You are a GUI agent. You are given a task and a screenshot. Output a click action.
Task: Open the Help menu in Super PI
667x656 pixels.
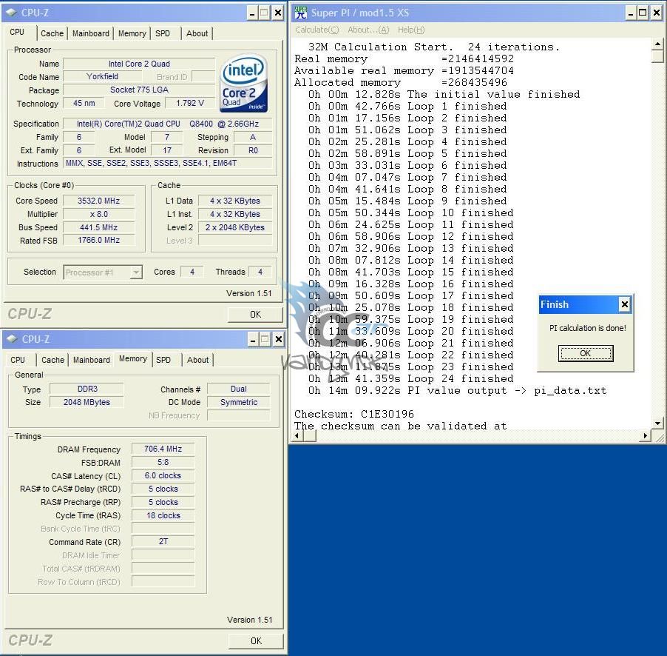411,30
